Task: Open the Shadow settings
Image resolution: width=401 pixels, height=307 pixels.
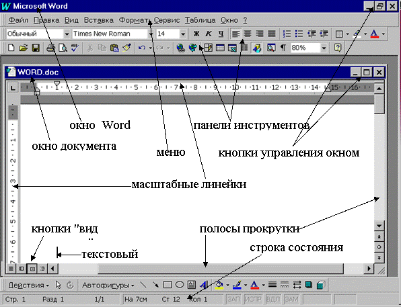Action: [309, 285]
